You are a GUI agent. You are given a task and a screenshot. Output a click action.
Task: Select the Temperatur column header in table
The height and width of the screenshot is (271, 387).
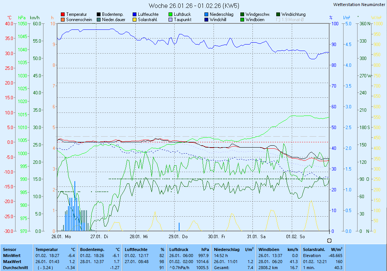pos(46,249)
